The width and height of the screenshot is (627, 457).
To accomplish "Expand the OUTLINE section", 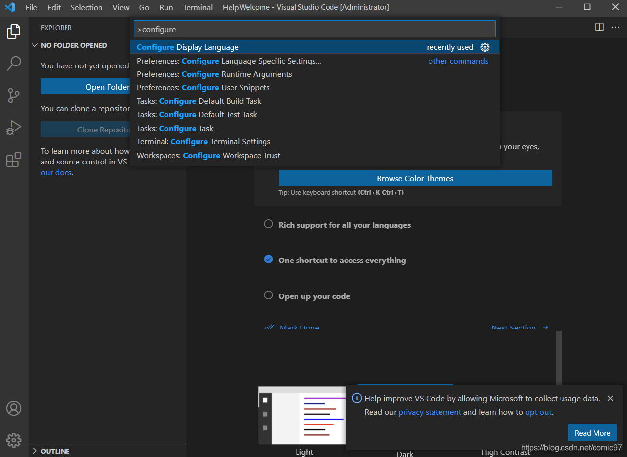I will click(51, 451).
